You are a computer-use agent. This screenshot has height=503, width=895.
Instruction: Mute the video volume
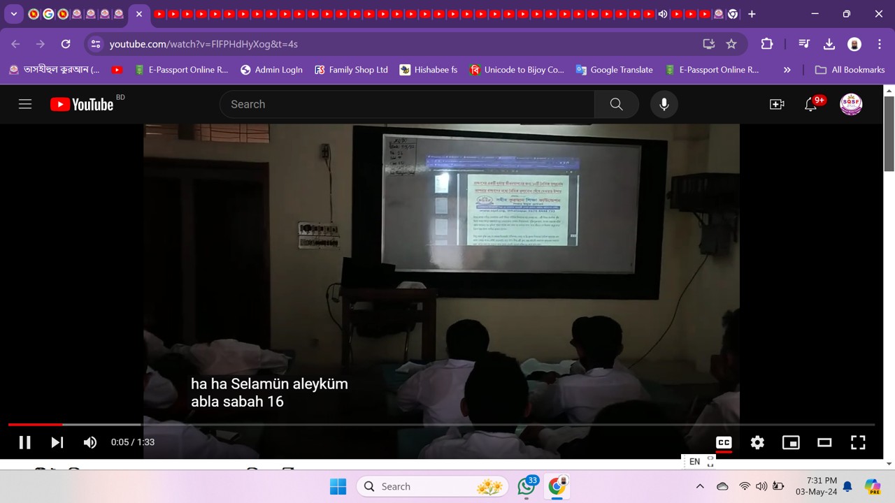click(x=90, y=442)
